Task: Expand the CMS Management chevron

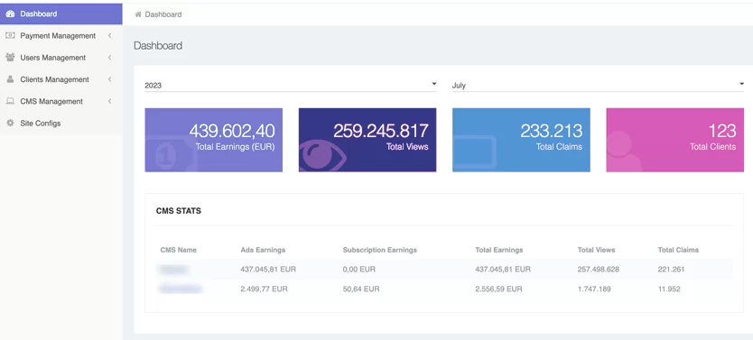Action: pyautogui.click(x=109, y=101)
